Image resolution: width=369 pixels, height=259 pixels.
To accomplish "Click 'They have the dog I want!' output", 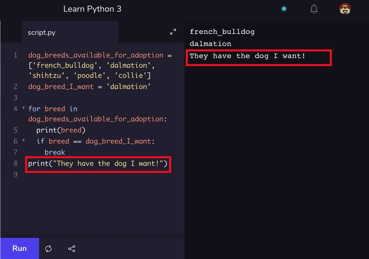I will point(248,56).
